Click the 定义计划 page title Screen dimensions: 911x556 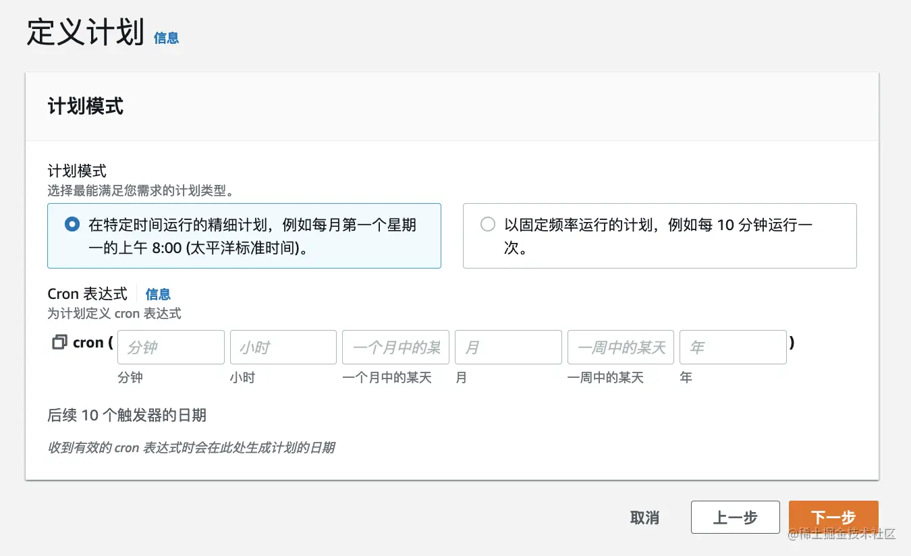86,32
